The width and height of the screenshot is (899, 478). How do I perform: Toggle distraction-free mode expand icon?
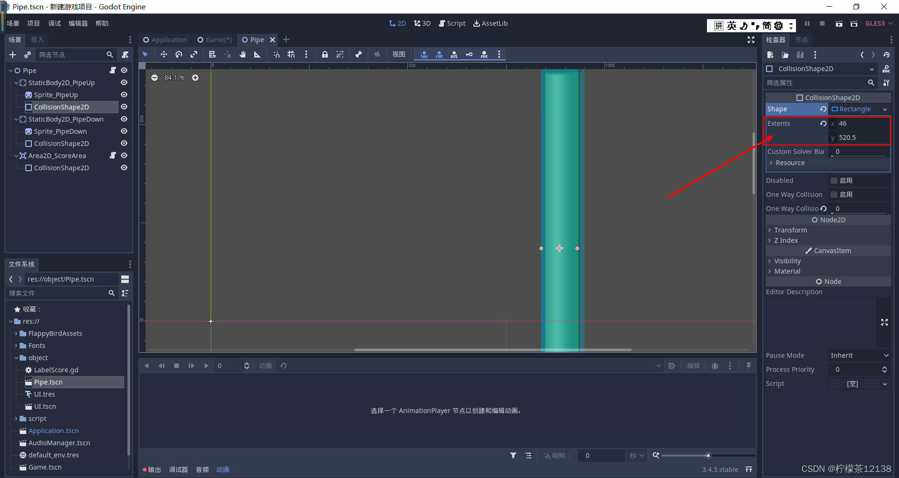pyautogui.click(x=751, y=40)
